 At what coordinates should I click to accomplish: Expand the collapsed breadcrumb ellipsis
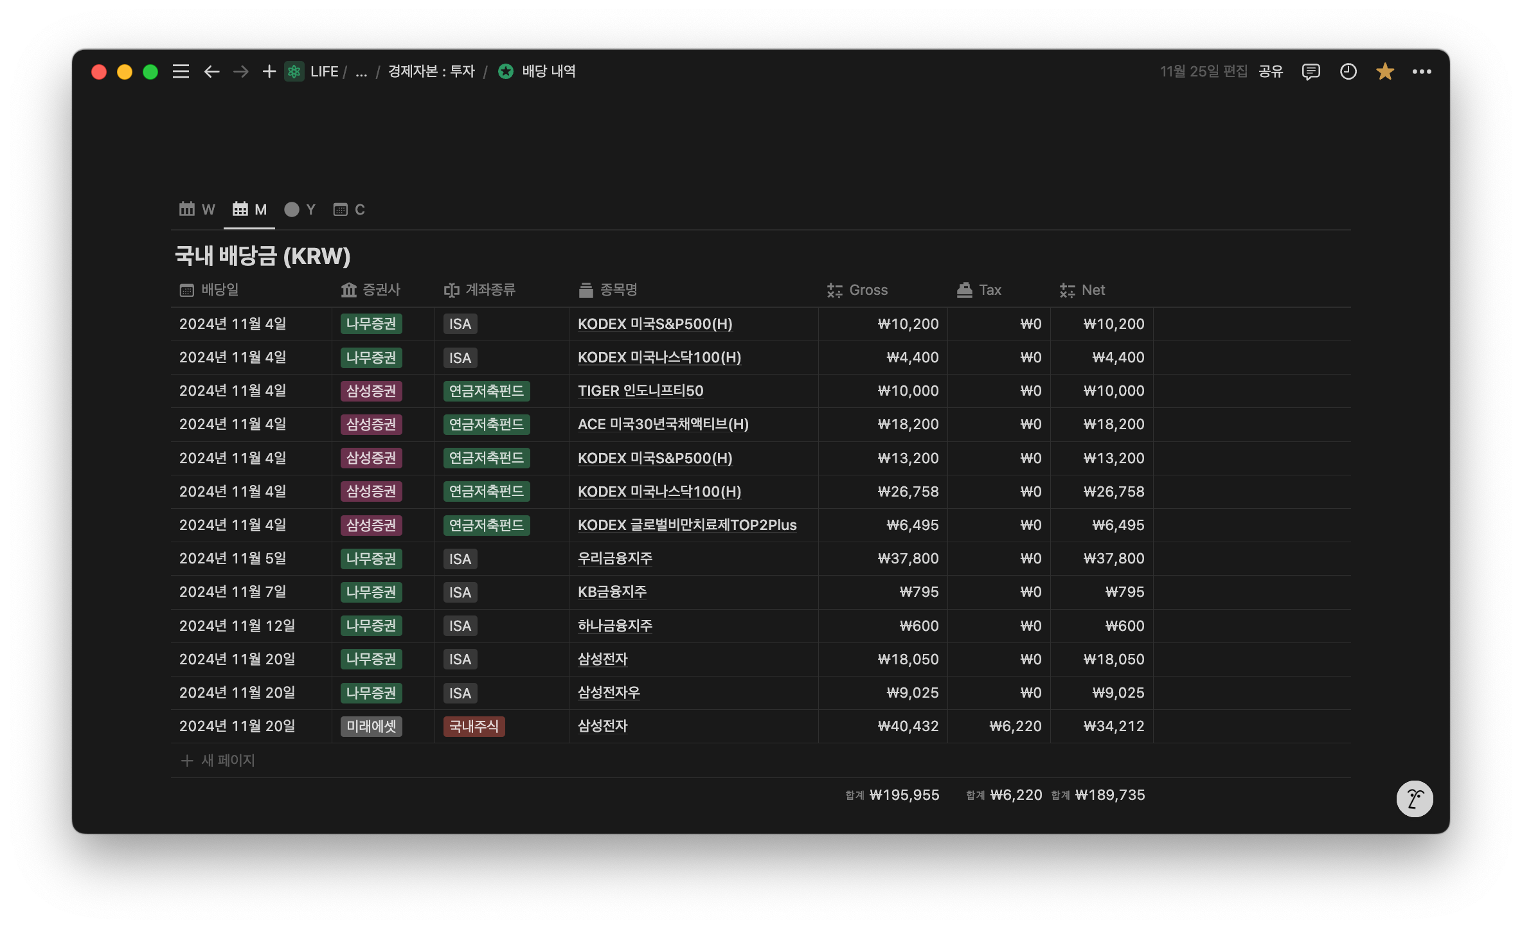(x=361, y=71)
